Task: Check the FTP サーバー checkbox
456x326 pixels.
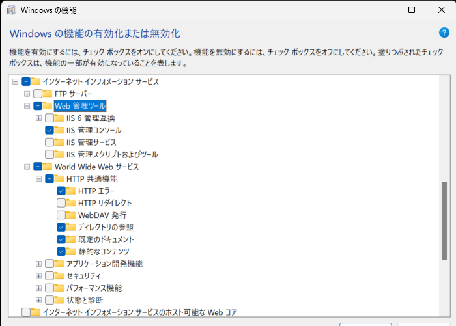Action: pyautogui.click(x=38, y=94)
